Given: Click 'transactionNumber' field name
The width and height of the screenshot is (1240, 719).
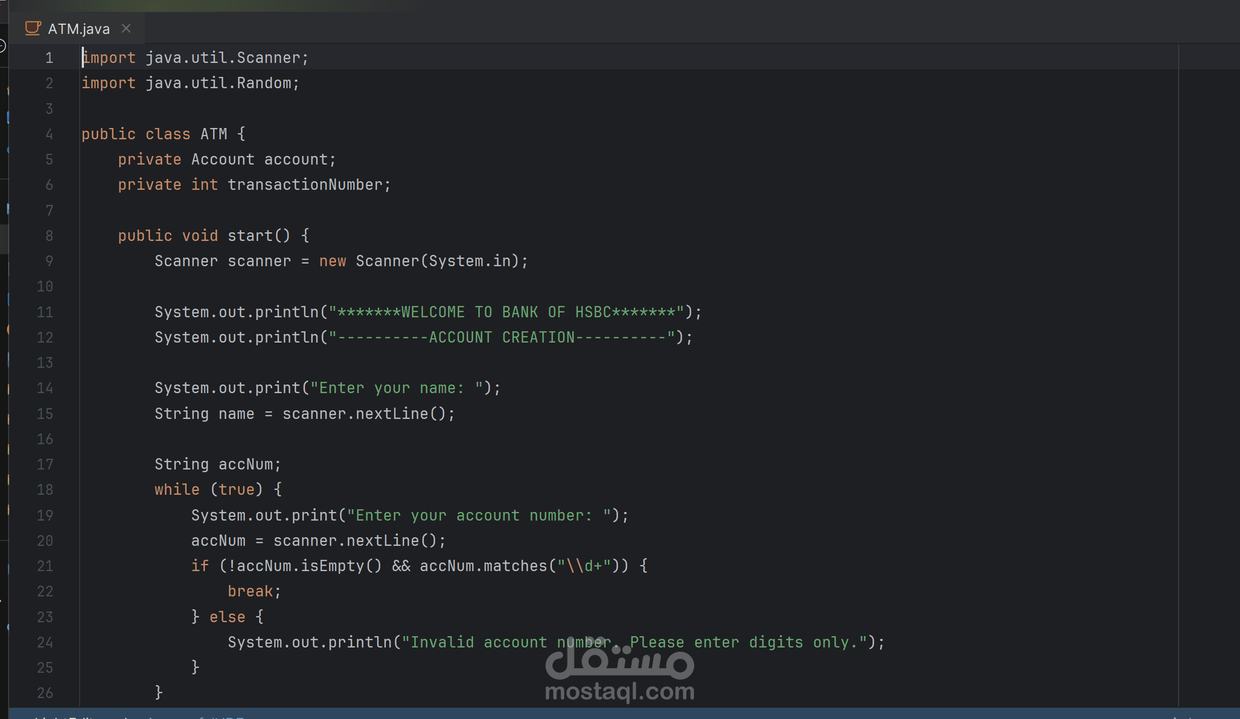Looking at the screenshot, I should click(x=305, y=185).
